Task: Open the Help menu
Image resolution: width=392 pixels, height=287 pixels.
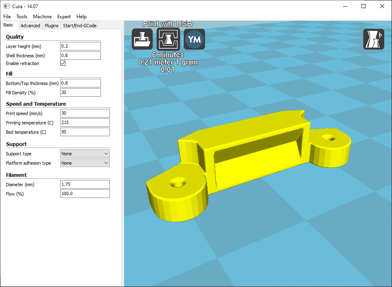Action: (x=81, y=17)
